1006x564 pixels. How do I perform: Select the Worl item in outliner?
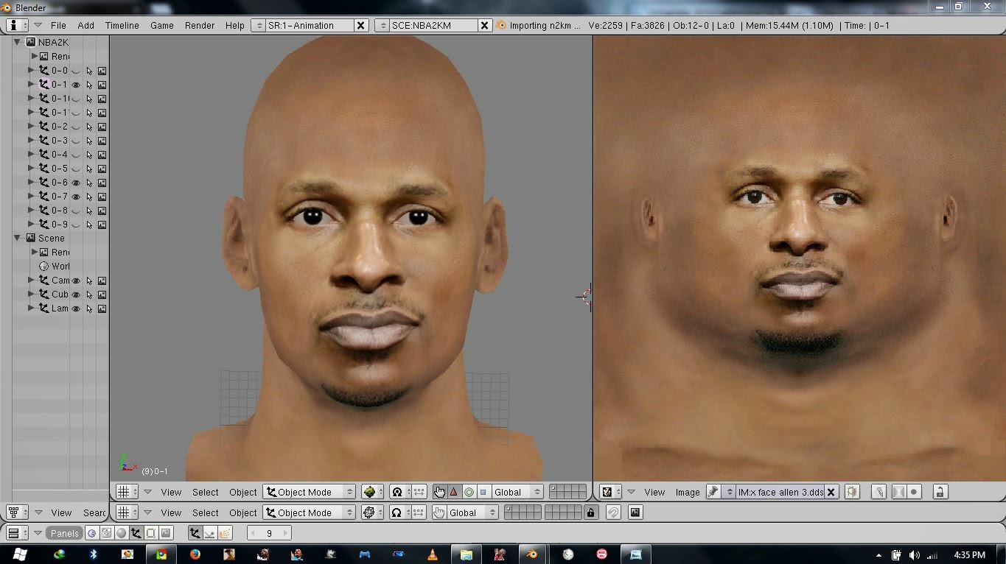pos(60,266)
